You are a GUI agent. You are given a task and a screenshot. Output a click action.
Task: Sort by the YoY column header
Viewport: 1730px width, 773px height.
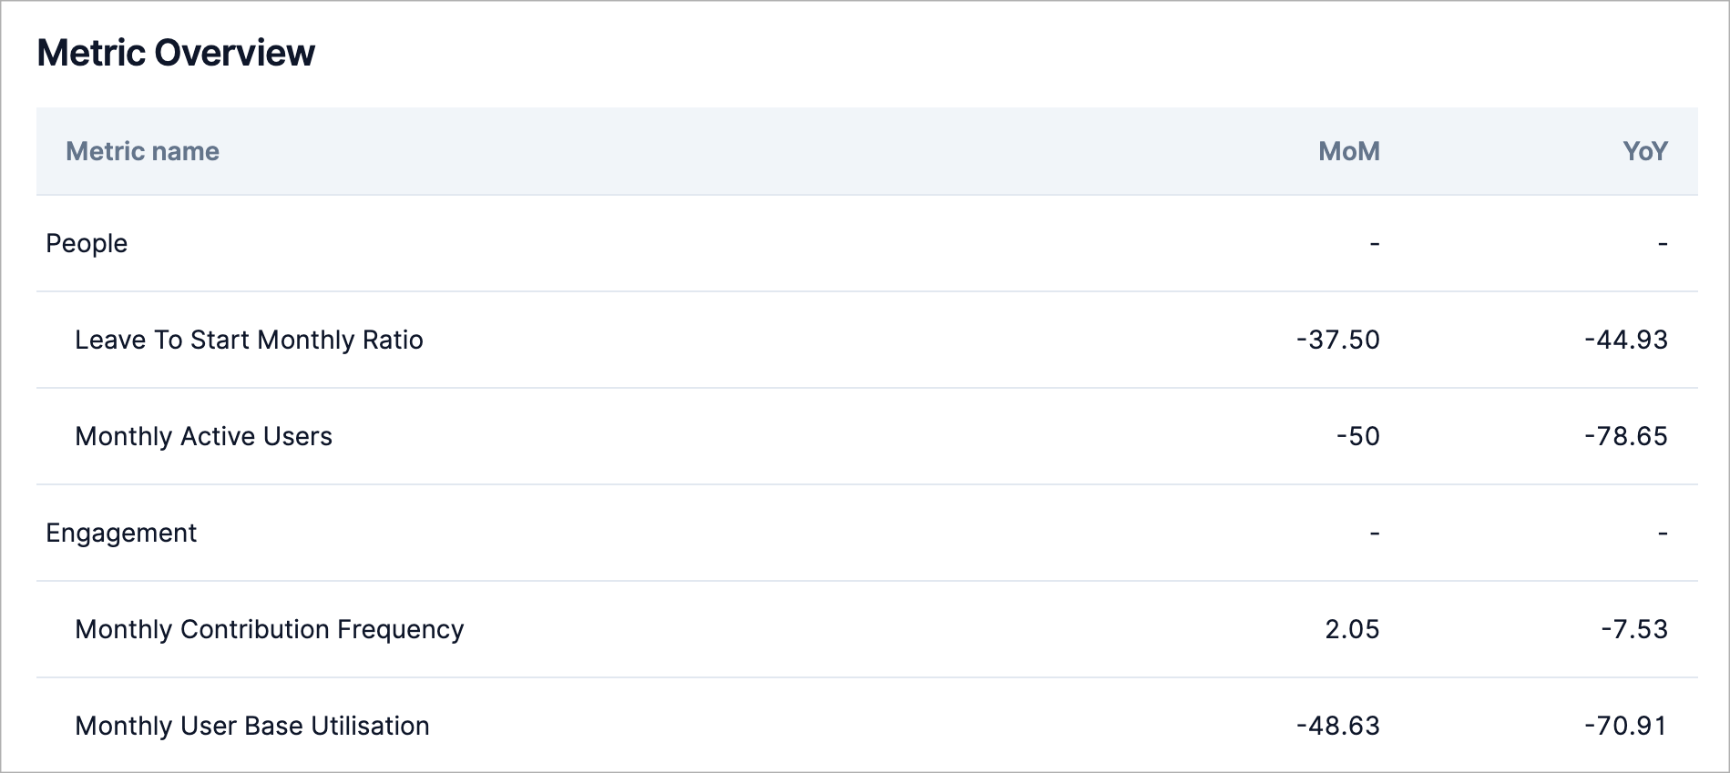(x=1644, y=151)
